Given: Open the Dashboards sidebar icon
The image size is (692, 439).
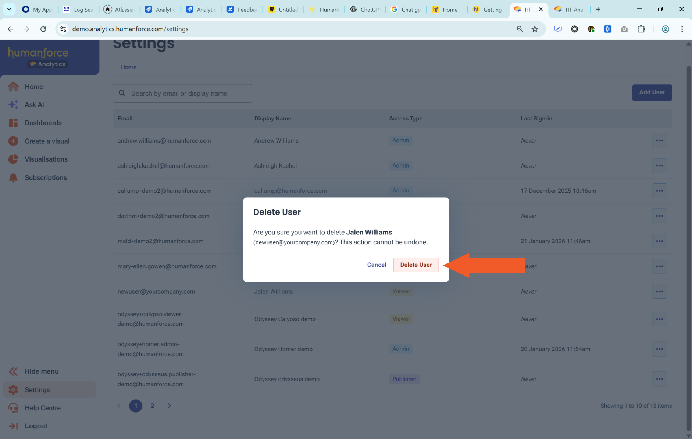Looking at the screenshot, I should [13, 123].
